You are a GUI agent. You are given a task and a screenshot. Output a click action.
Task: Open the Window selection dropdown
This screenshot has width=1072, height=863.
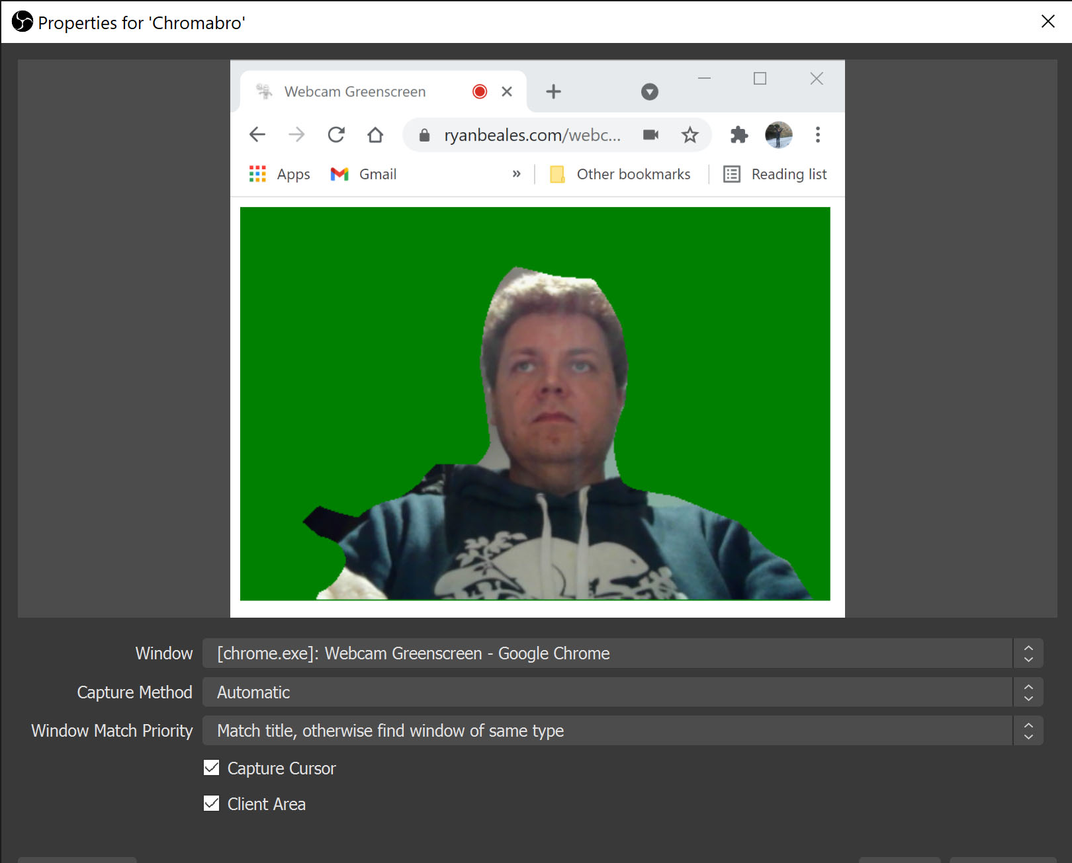tap(622, 653)
